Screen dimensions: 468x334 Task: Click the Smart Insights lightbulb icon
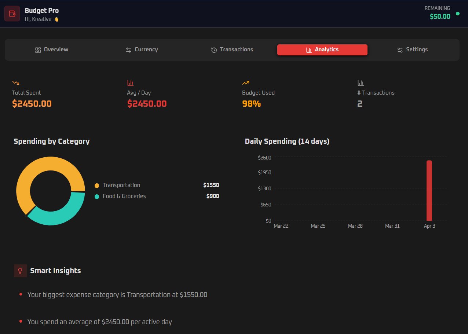click(x=20, y=271)
